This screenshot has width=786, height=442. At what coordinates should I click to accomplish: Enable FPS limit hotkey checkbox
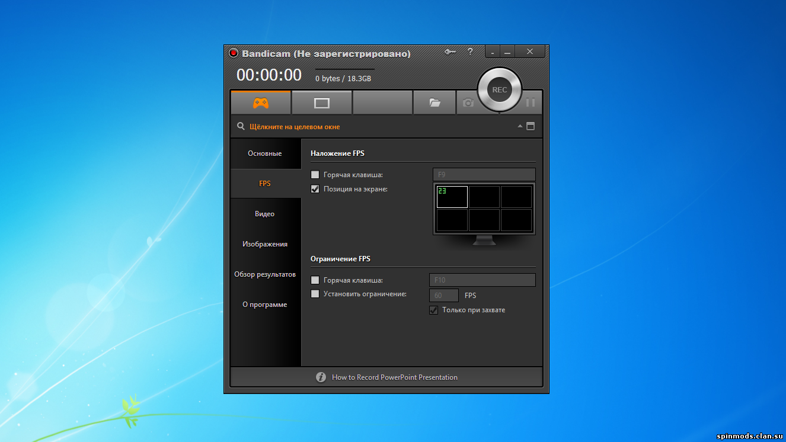315,280
